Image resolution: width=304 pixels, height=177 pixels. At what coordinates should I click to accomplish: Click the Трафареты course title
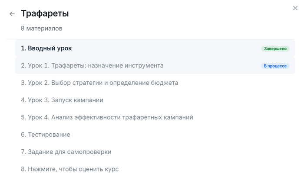click(45, 13)
